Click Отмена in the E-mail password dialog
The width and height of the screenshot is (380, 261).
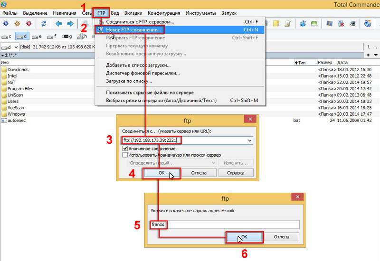coord(282,237)
